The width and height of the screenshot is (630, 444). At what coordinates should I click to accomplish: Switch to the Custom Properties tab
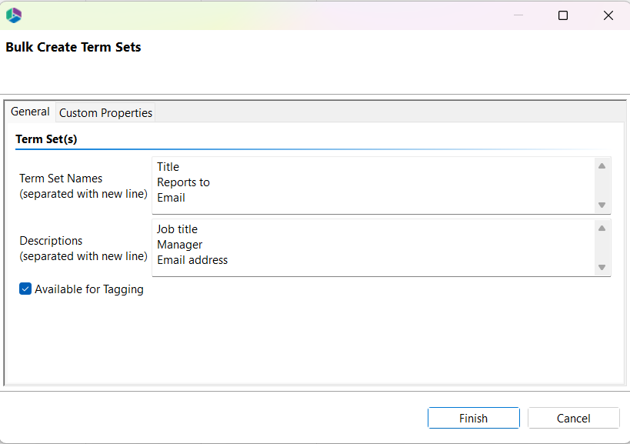coord(105,112)
